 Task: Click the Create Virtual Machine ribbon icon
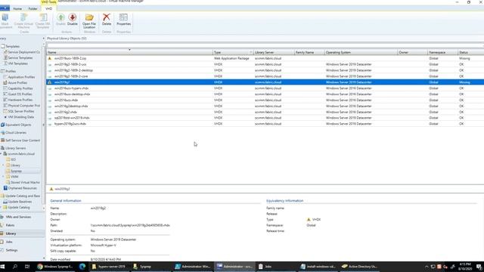23,21
